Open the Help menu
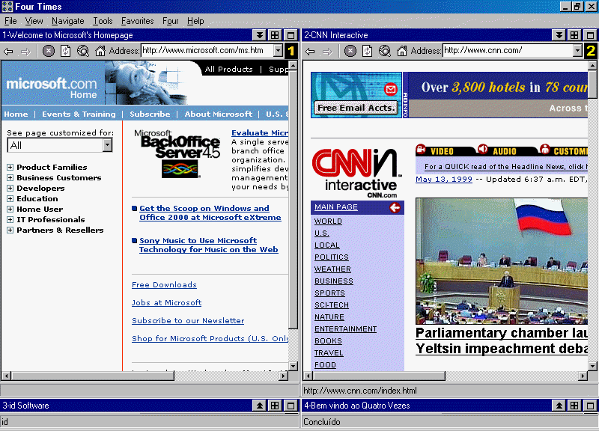The width and height of the screenshot is (599, 431). (x=195, y=21)
